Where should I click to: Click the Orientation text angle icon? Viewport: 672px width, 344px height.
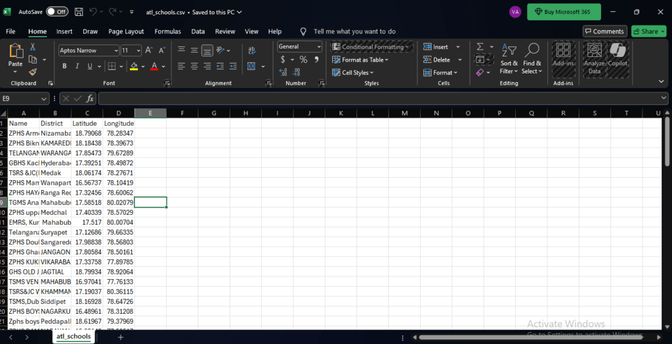coord(220,50)
